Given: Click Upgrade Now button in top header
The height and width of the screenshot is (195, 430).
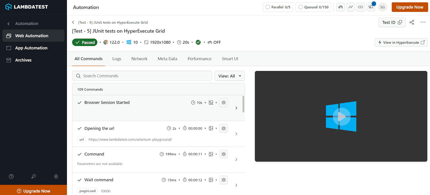Looking at the screenshot, I should (x=410, y=7).
